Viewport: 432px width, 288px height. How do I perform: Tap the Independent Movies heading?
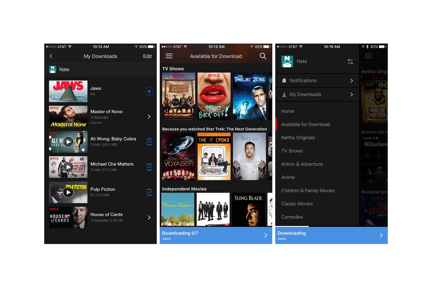[184, 189]
